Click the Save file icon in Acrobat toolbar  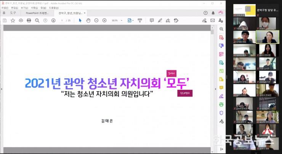[x=5, y=21]
